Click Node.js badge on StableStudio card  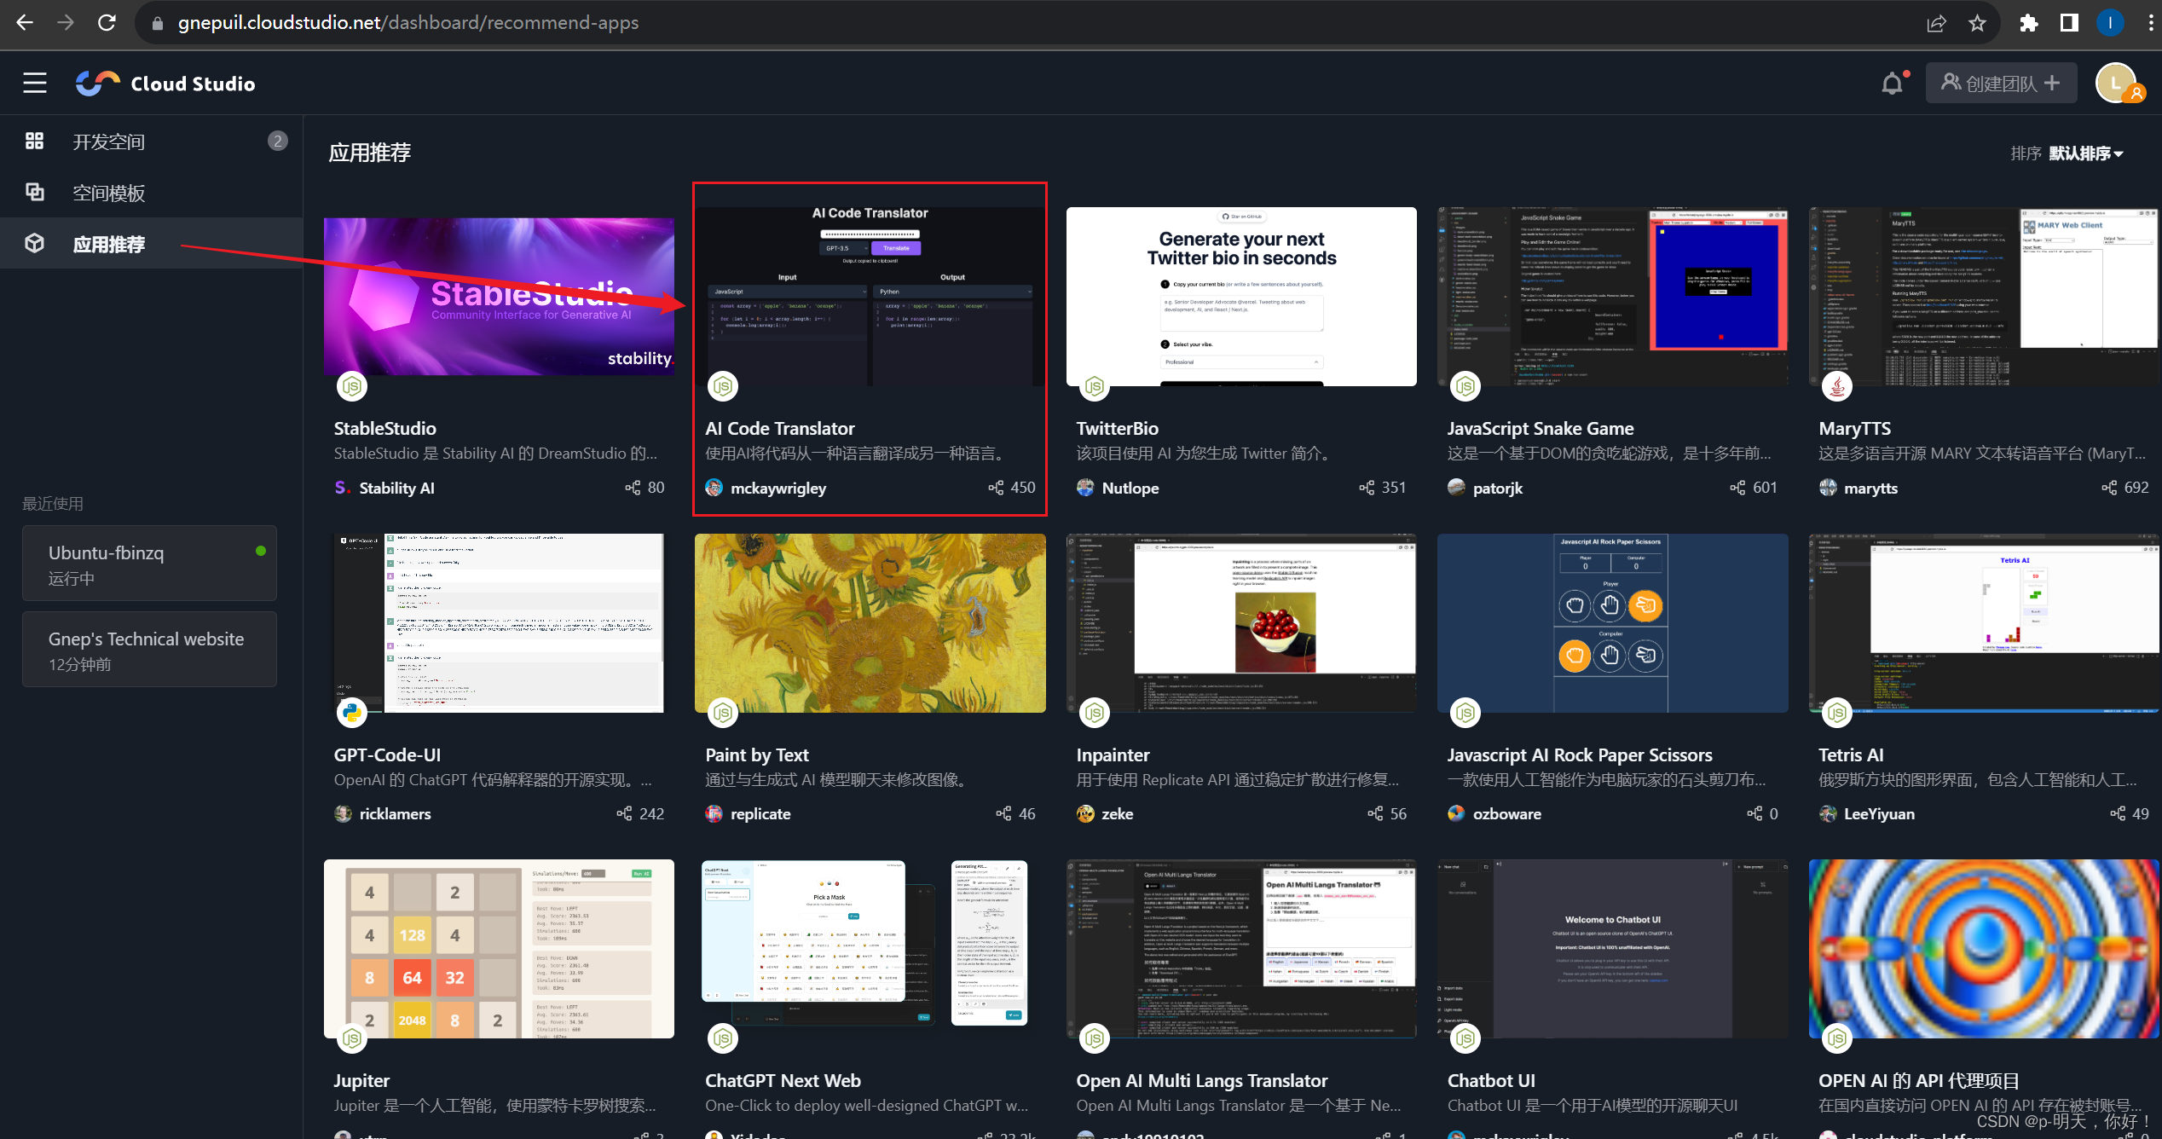(x=352, y=386)
